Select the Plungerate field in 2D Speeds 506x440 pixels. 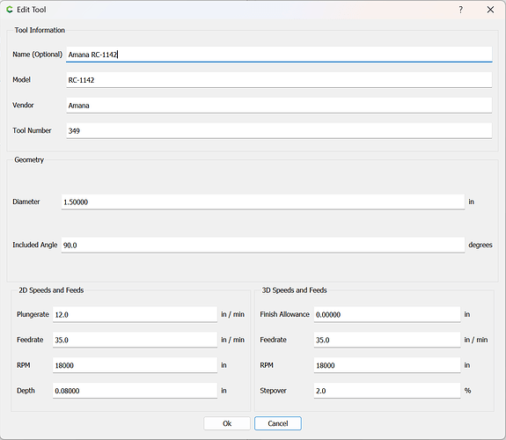pyautogui.click(x=135, y=314)
